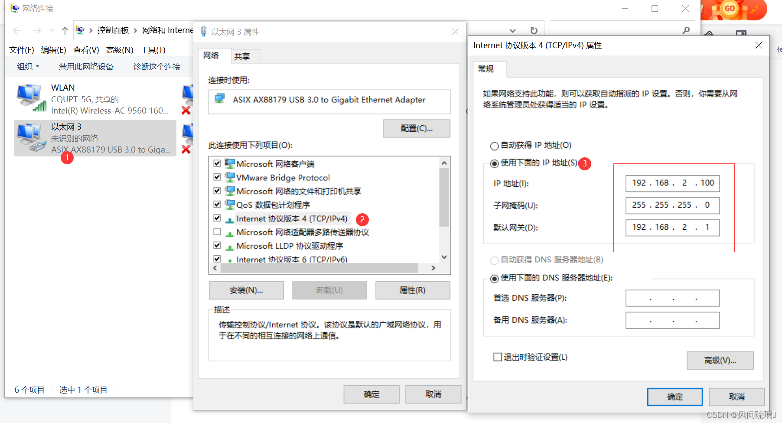This screenshot has width=782, height=423.
Task: Go up one folder level arrow
Action: coord(65,31)
